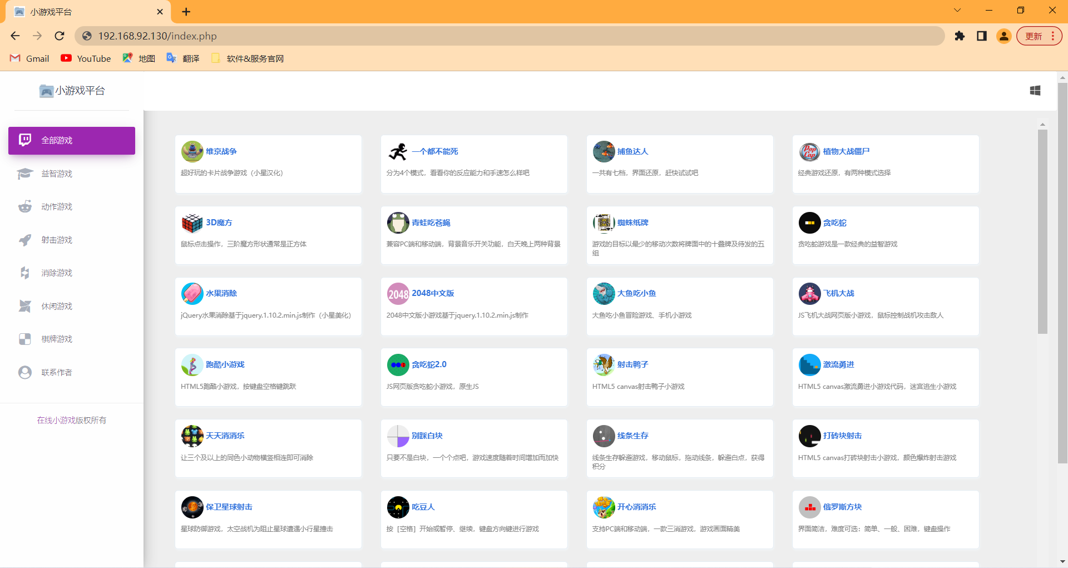The height and width of the screenshot is (568, 1068).
Task: Click the pink 2048 icon
Action: (398, 294)
